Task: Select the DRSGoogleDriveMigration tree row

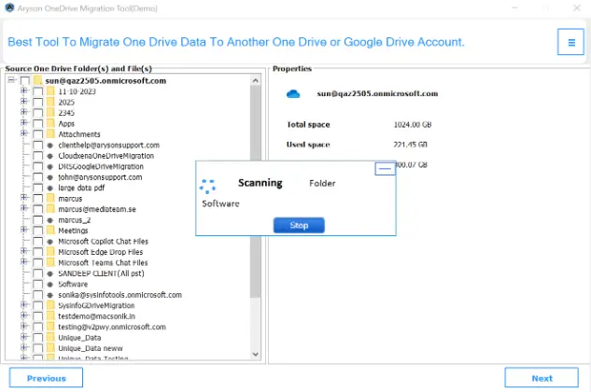Action: click(x=101, y=166)
